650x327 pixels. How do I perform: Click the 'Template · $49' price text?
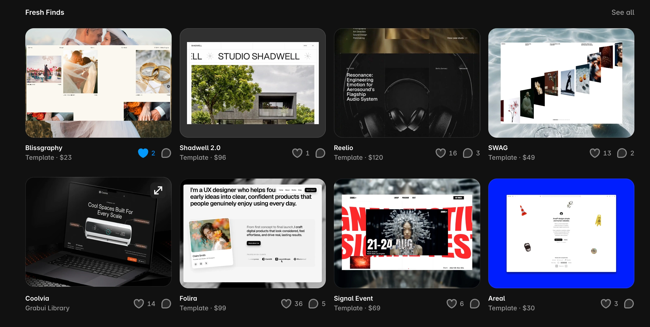511,158
